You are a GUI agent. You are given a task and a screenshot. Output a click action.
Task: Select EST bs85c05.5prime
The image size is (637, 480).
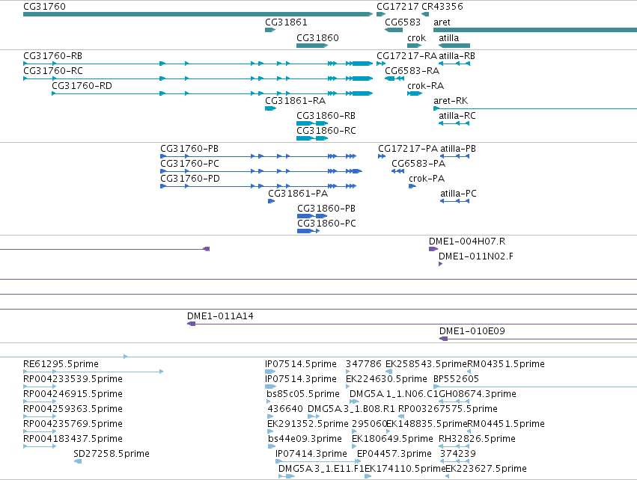[x=268, y=401]
